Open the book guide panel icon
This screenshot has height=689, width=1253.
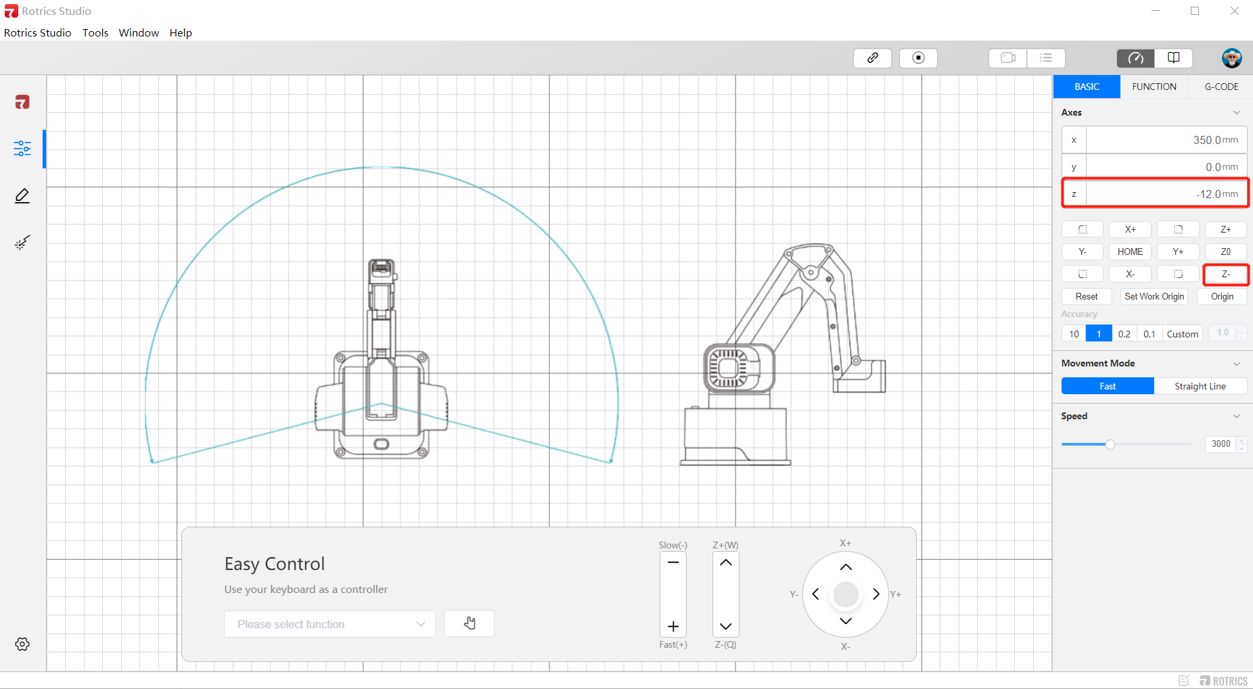pyautogui.click(x=1174, y=57)
